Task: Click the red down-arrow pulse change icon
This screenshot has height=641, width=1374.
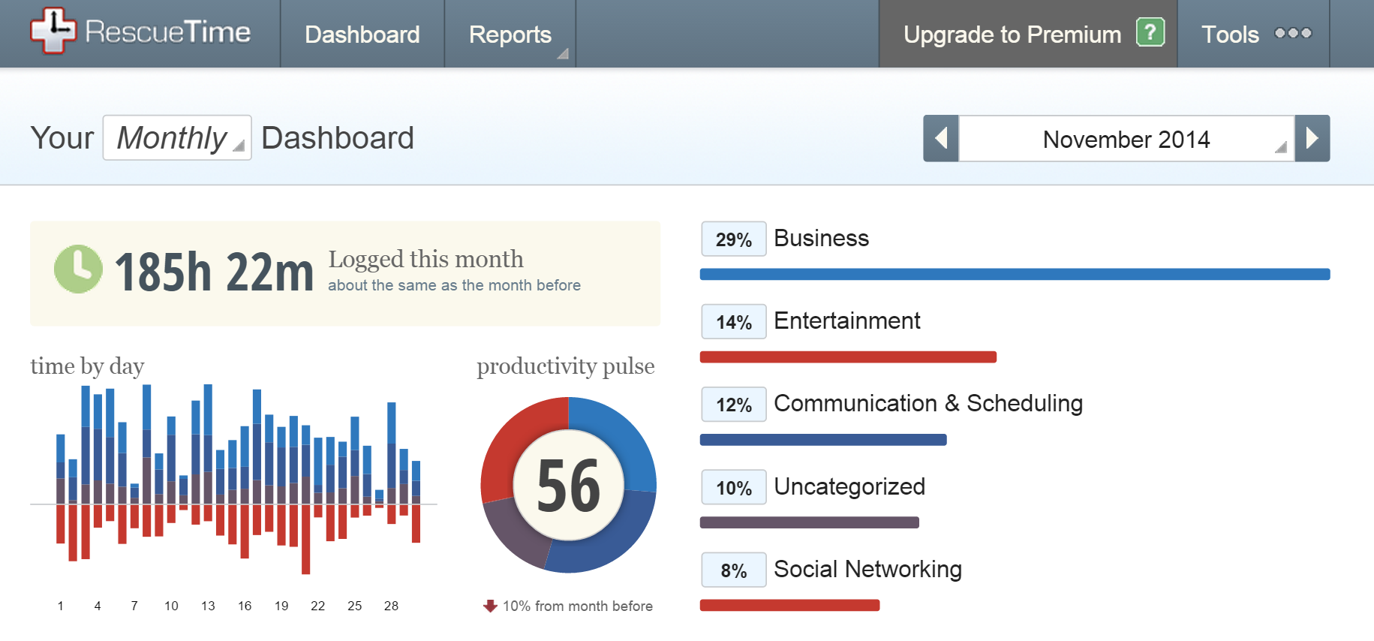Action: point(490,606)
